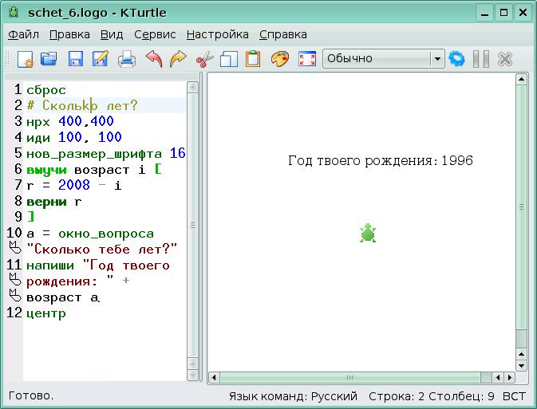Image resolution: width=537 pixels, height=409 pixels.
Task: Undo the last edit with the red arrow
Action: click(x=153, y=59)
